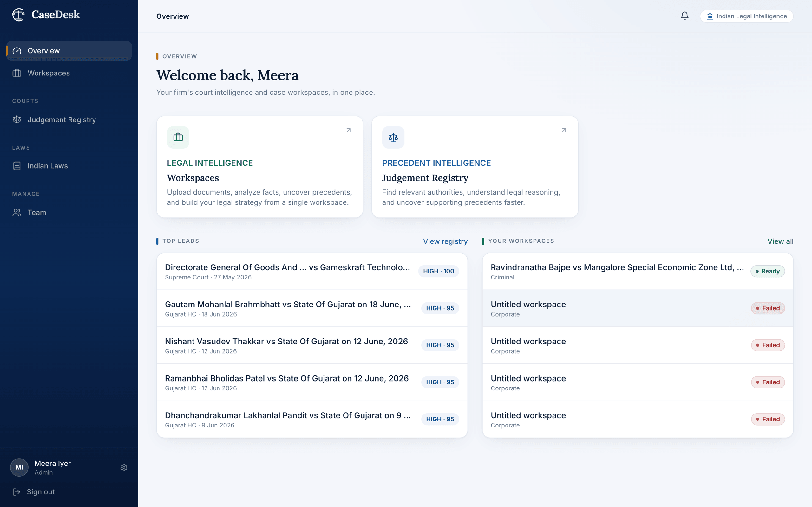Open Indian Laws from the sidebar
The height and width of the screenshot is (507, 812).
pos(69,166)
